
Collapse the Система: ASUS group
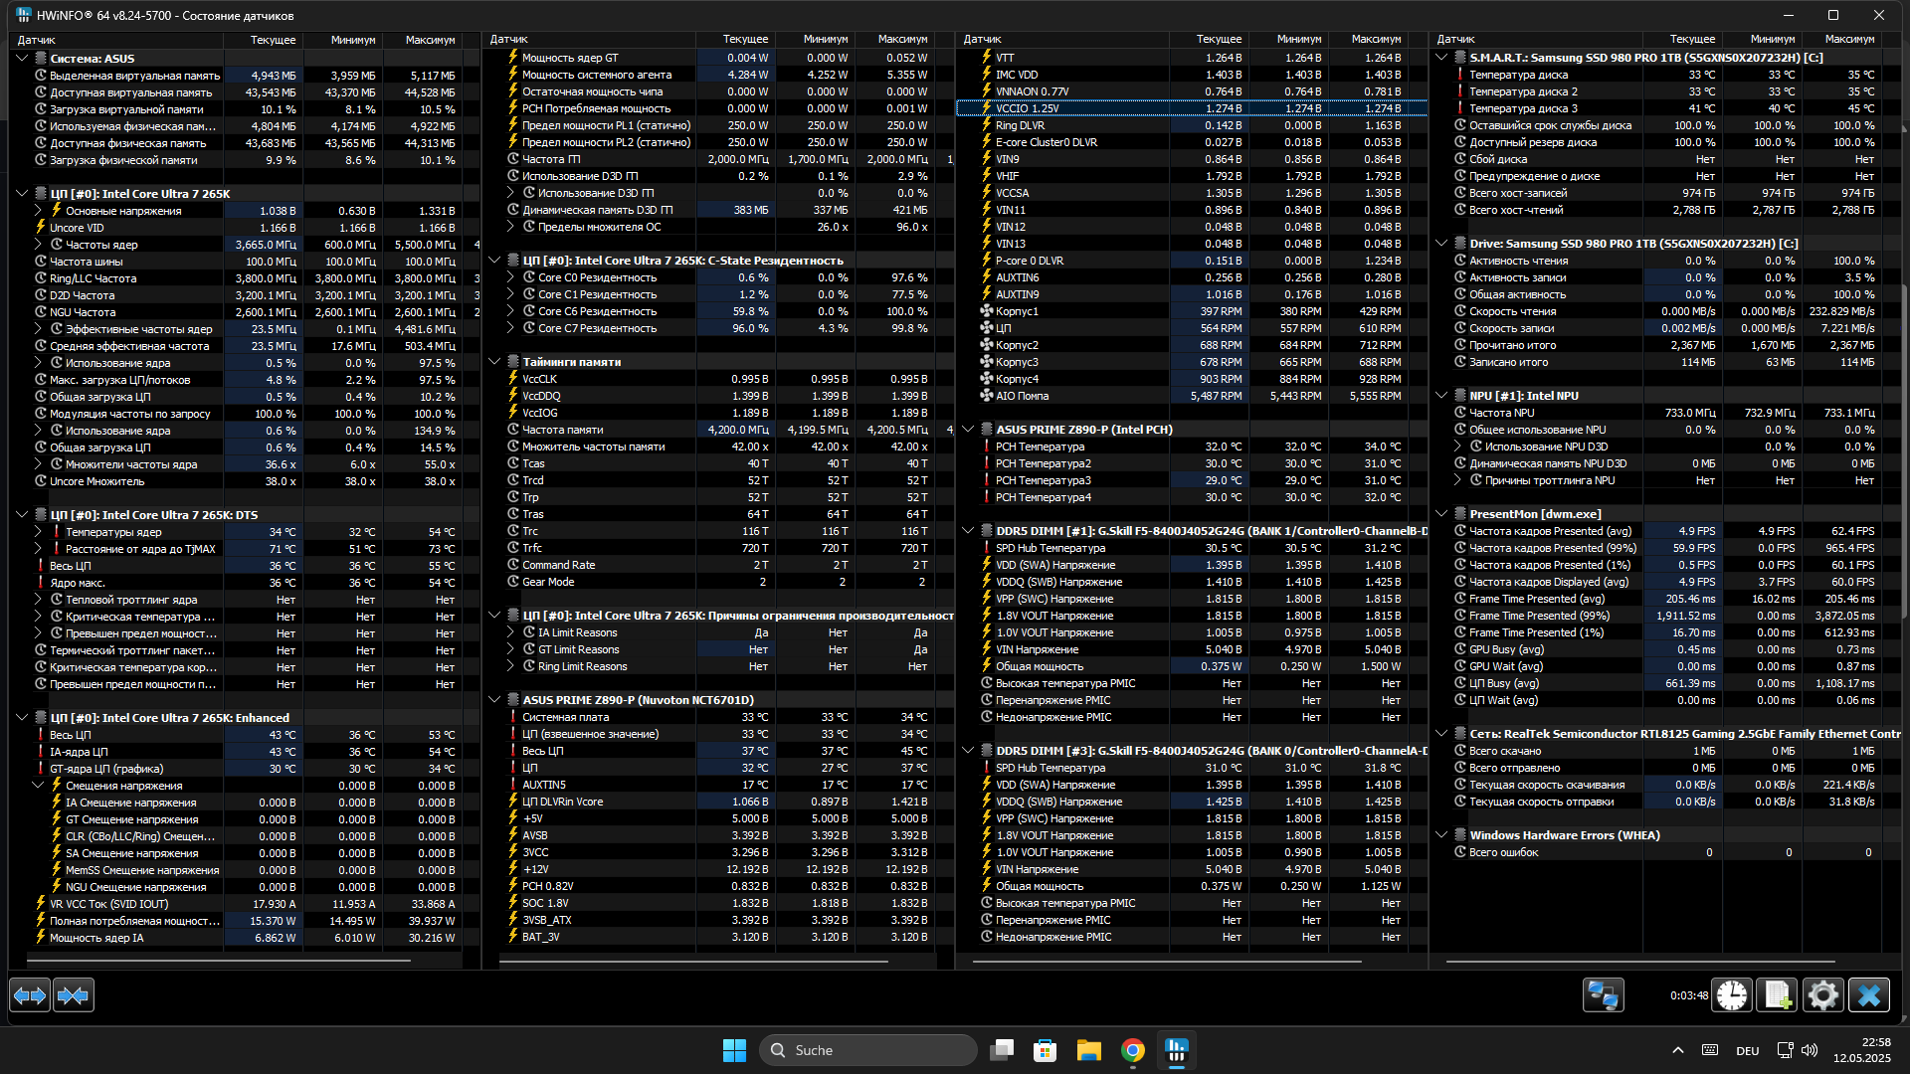click(x=22, y=59)
